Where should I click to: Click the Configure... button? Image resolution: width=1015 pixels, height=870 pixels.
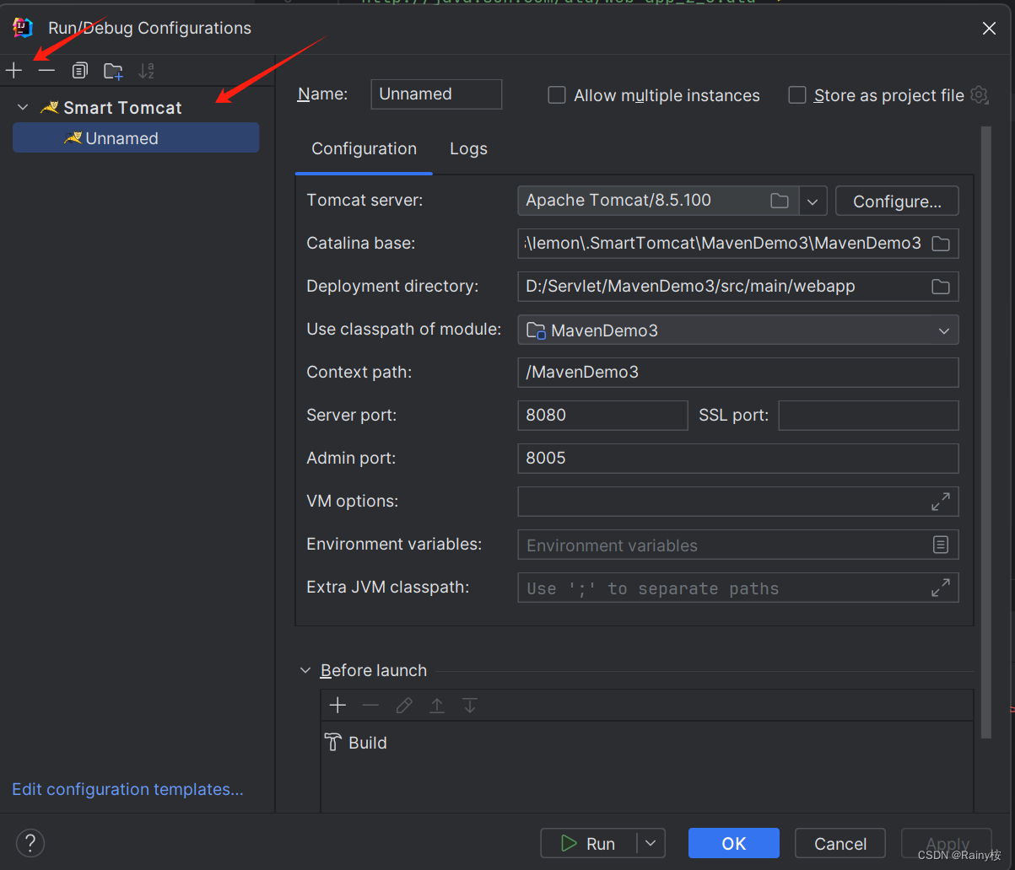click(897, 201)
